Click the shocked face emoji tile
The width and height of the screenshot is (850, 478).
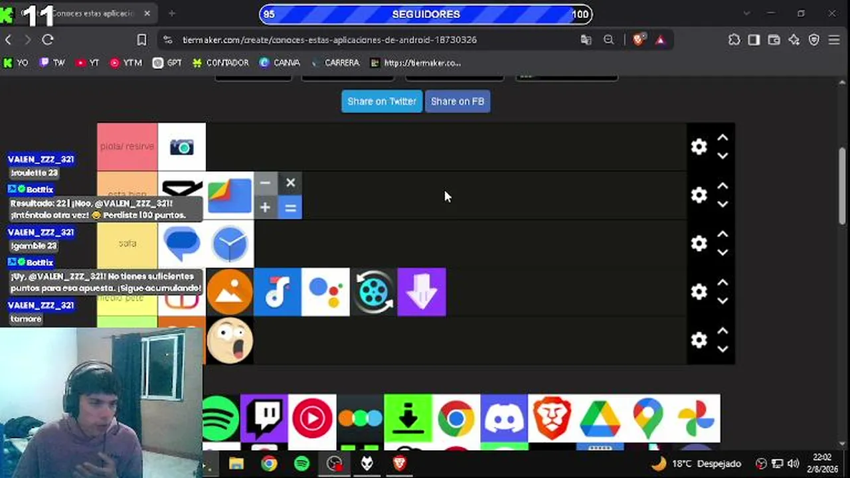click(230, 341)
